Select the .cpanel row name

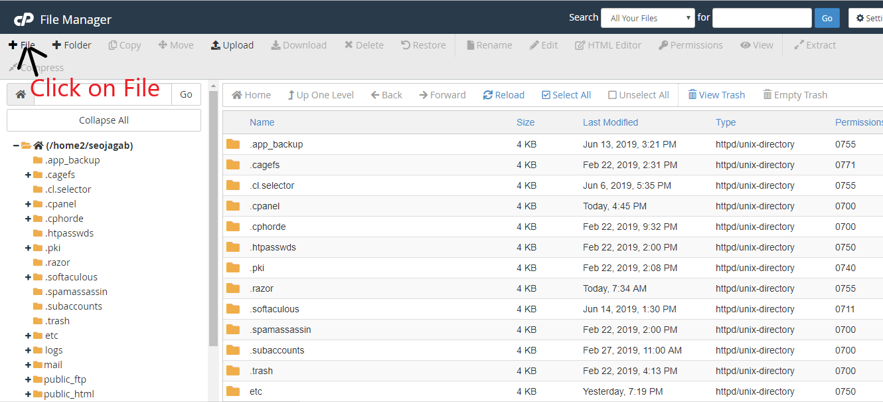[265, 206]
